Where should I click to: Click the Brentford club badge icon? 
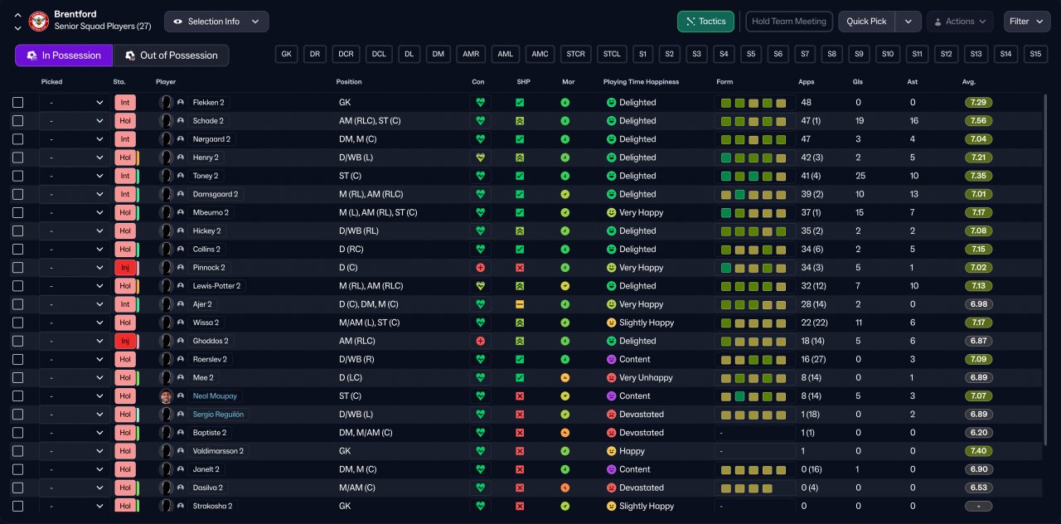[x=39, y=21]
